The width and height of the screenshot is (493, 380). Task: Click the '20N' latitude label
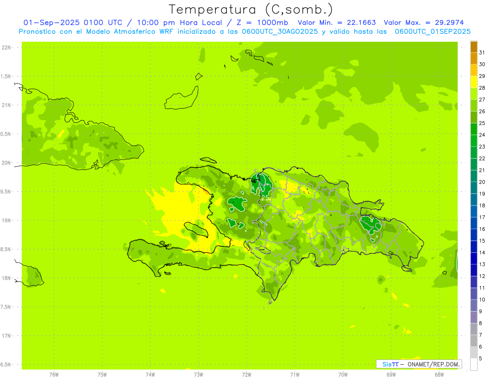(x=6, y=163)
